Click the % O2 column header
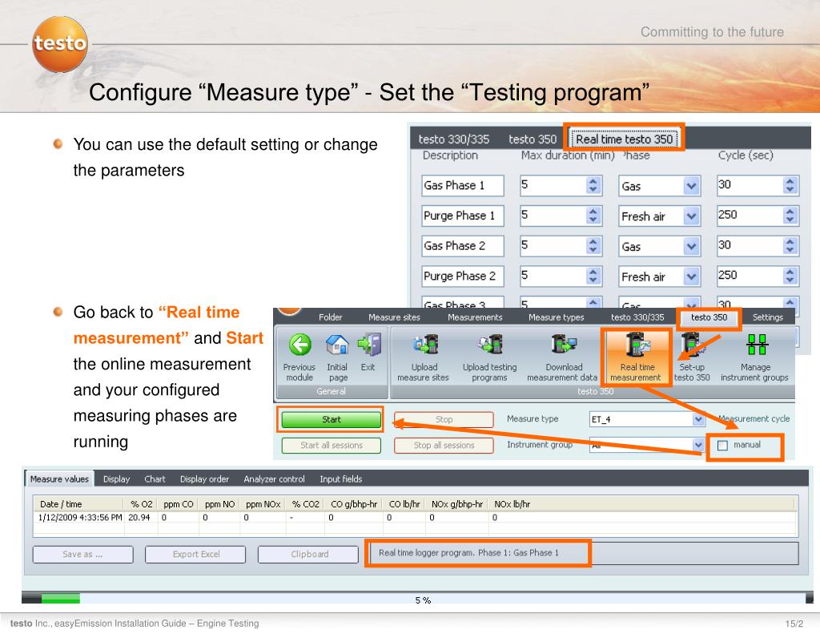 point(141,504)
